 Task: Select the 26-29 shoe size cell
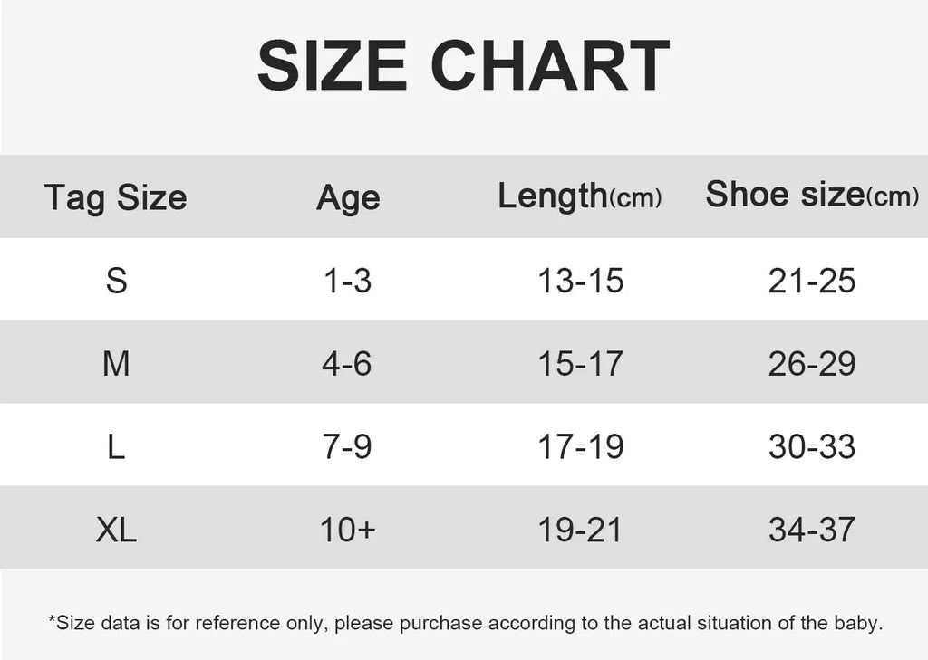(x=812, y=364)
